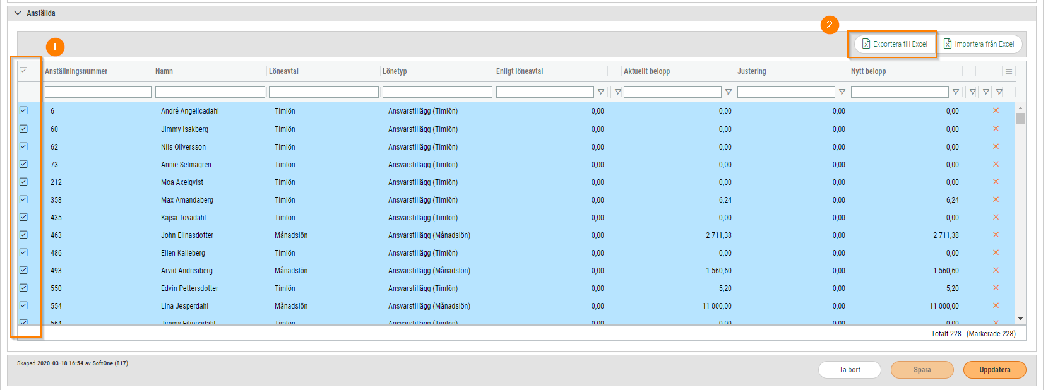Sort by Lönetyp column header

click(x=395, y=71)
